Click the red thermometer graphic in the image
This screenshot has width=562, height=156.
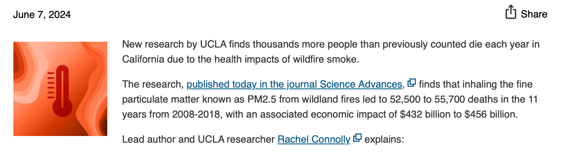61,89
